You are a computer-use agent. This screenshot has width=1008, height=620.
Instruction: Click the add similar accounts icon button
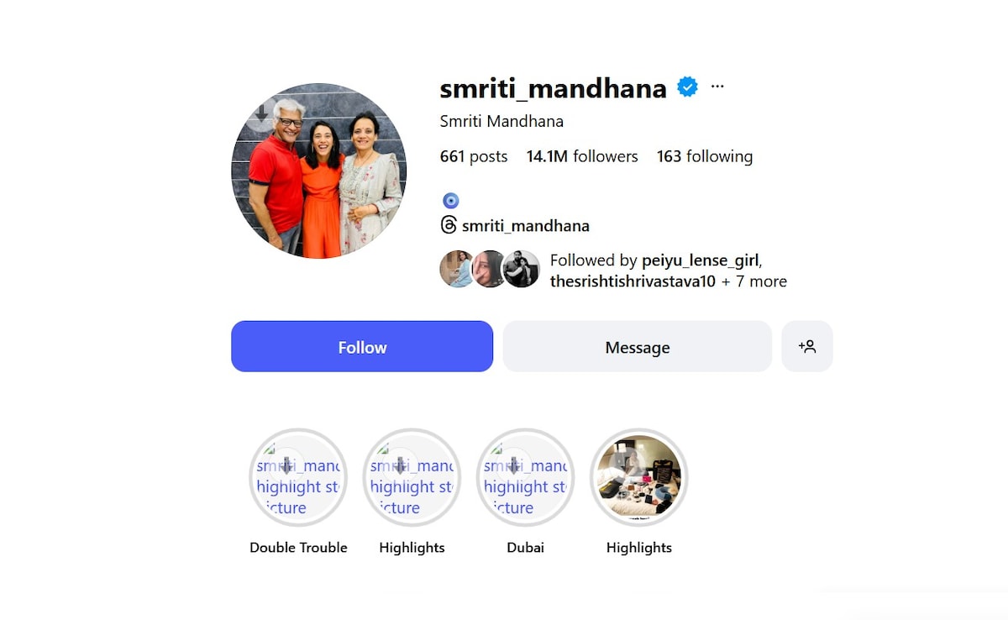click(807, 346)
